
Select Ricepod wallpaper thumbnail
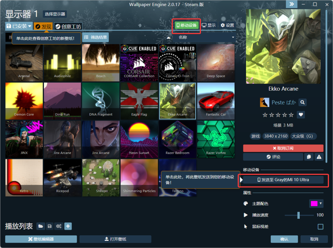pos(62,178)
